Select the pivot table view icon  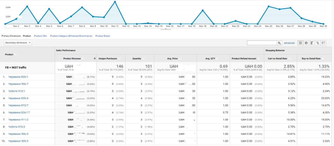pos(324,43)
